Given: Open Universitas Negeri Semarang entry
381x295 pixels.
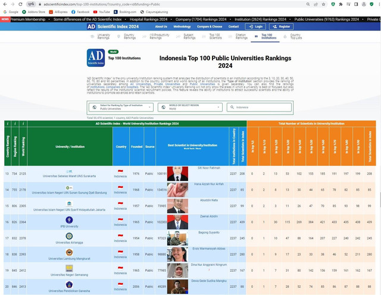Looking at the screenshot, I should click(x=69, y=275).
